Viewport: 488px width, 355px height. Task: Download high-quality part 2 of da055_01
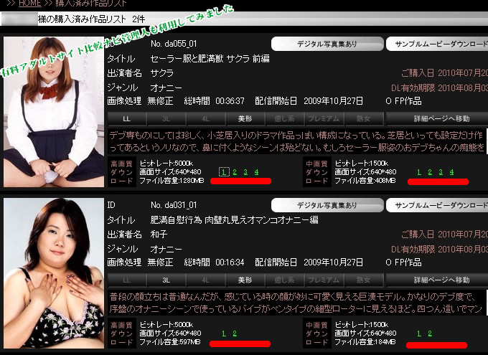[x=235, y=172]
